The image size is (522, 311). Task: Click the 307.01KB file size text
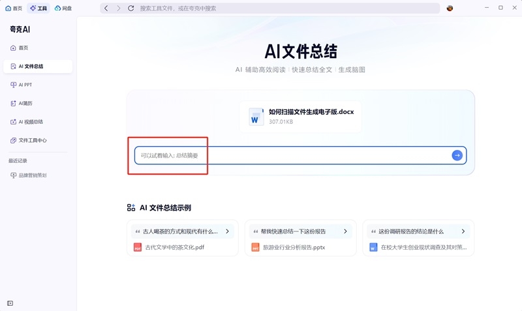[x=281, y=122]
